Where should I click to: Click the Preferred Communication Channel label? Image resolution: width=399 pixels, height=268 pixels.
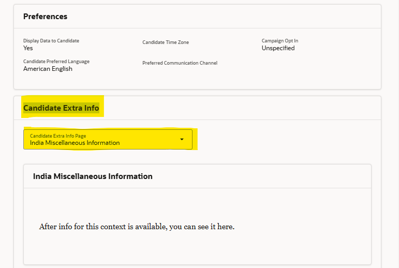(x=180, y=63)
